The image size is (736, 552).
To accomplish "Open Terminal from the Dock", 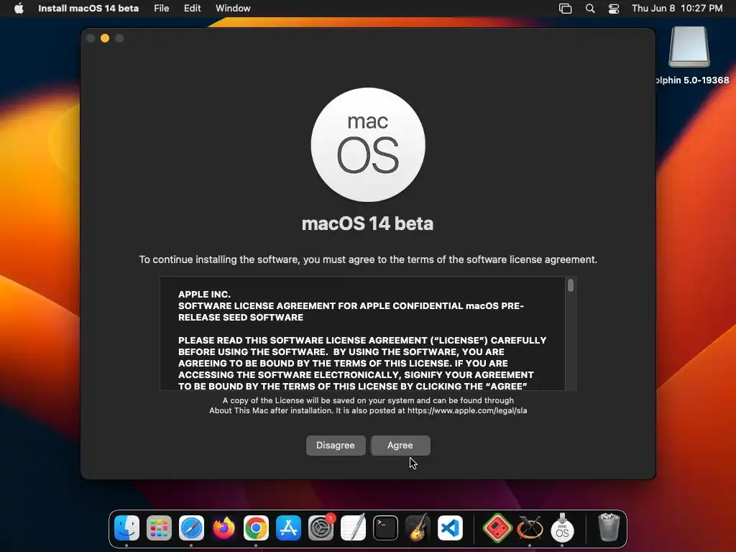I will coord(386,528).
